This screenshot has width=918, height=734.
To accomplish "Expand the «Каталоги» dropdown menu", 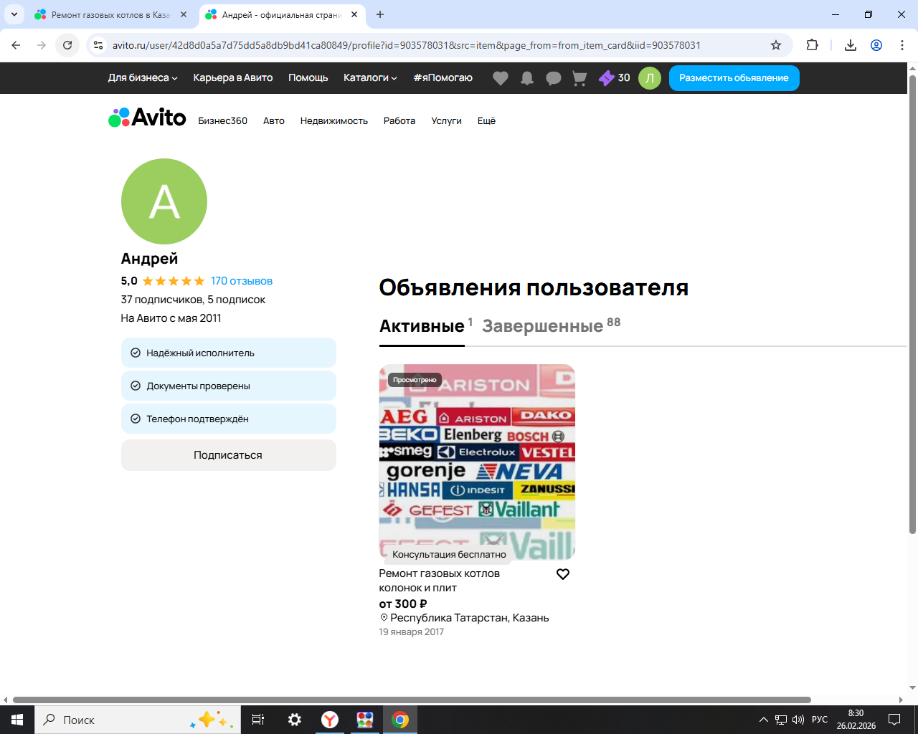I will tap(369, 78).
